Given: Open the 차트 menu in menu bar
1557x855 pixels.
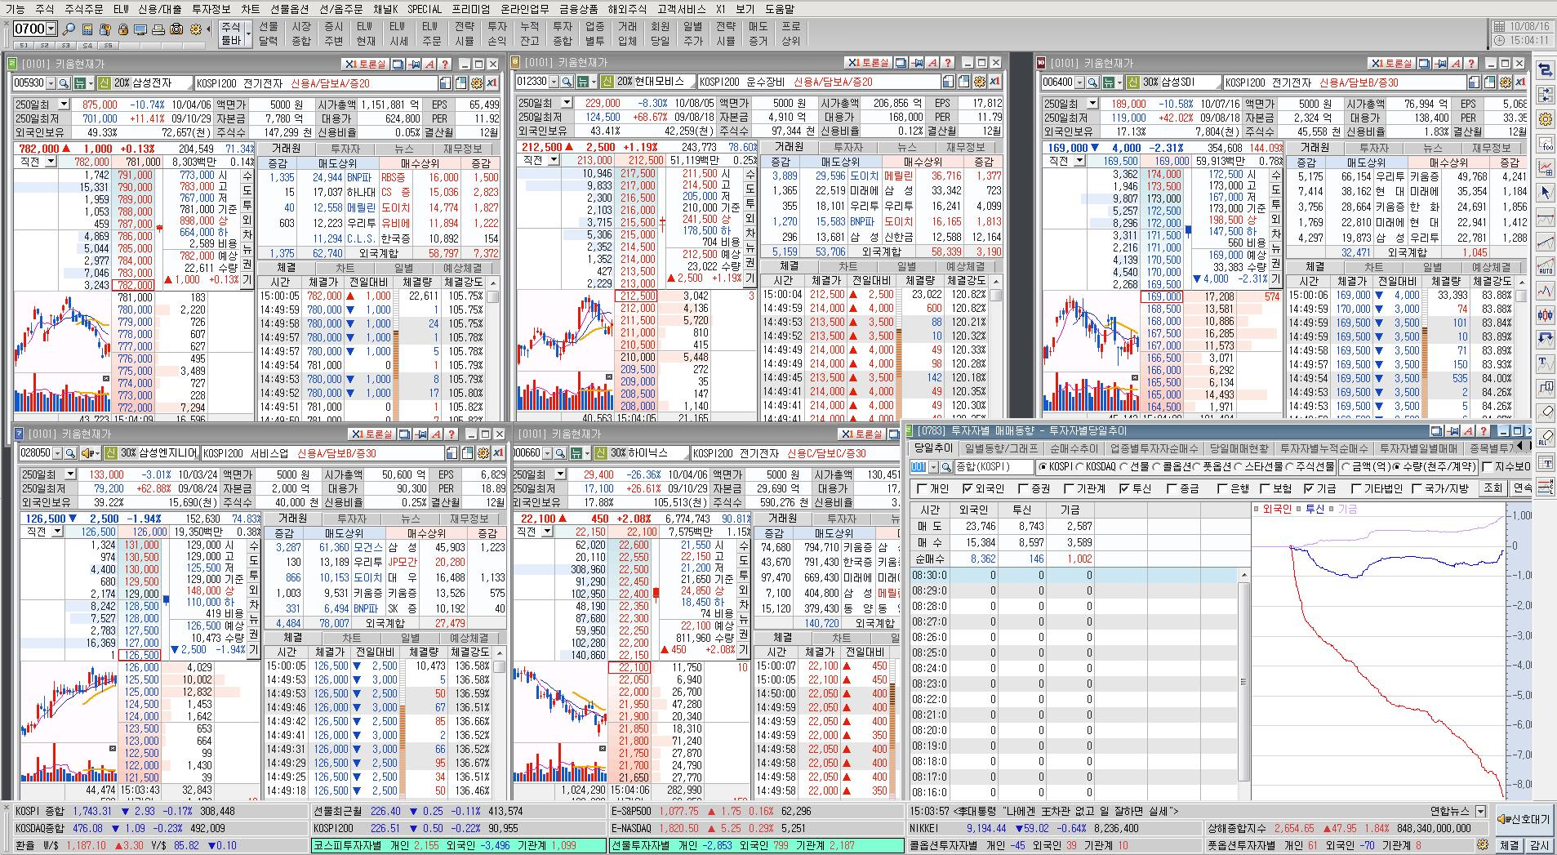Looking at the screenshot, I should point(250,9).
